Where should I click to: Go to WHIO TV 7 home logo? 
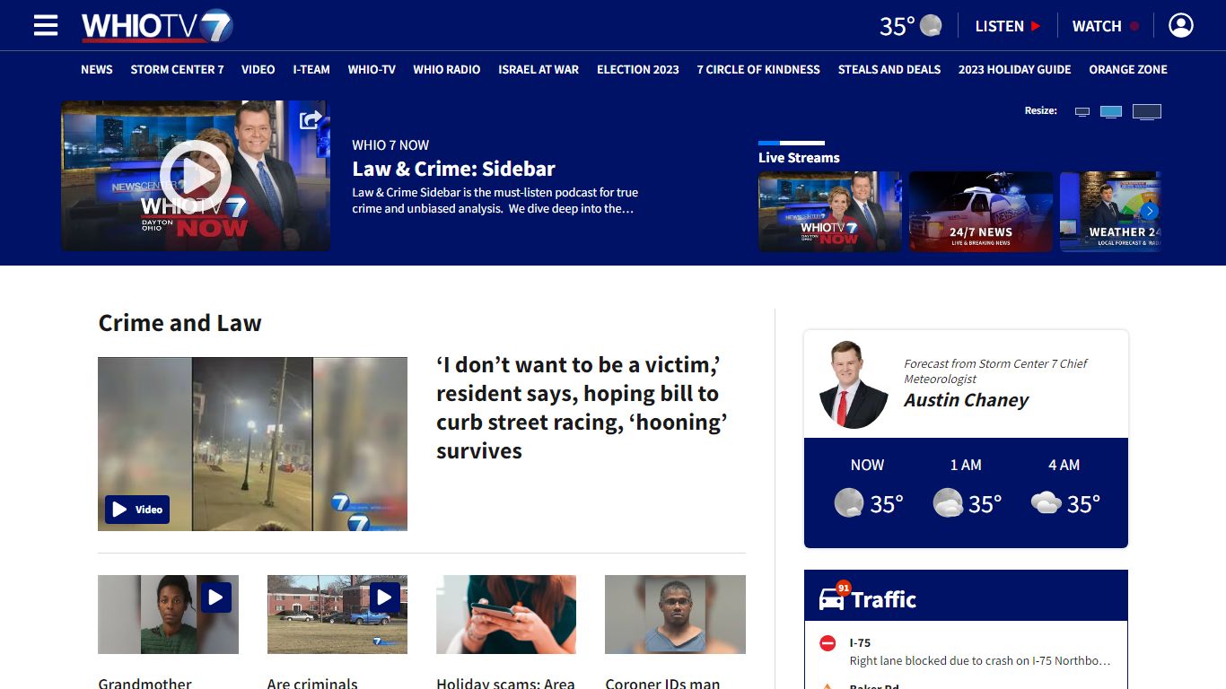(157, 26)
